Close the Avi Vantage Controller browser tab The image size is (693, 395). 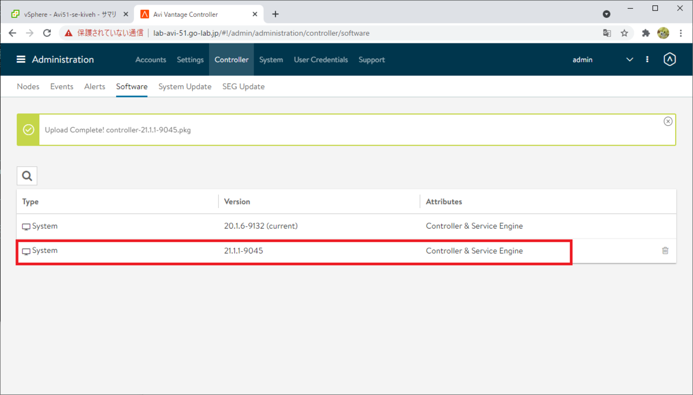[255, 14]
